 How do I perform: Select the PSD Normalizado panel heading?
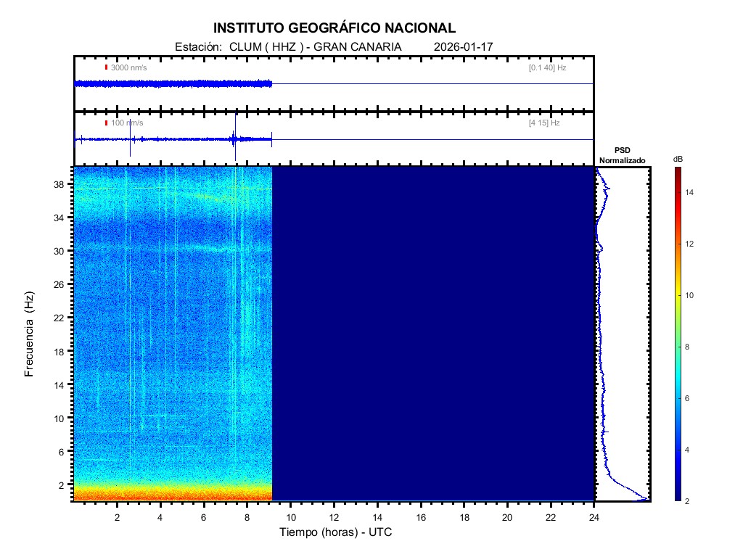coord(622,155)
